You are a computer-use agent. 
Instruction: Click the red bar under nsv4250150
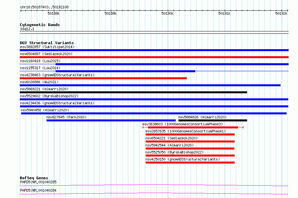tap(190, 163)
